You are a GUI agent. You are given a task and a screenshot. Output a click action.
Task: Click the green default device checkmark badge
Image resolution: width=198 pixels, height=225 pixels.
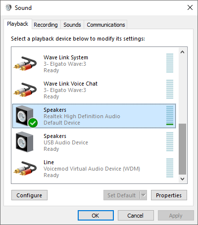[33, 123]
